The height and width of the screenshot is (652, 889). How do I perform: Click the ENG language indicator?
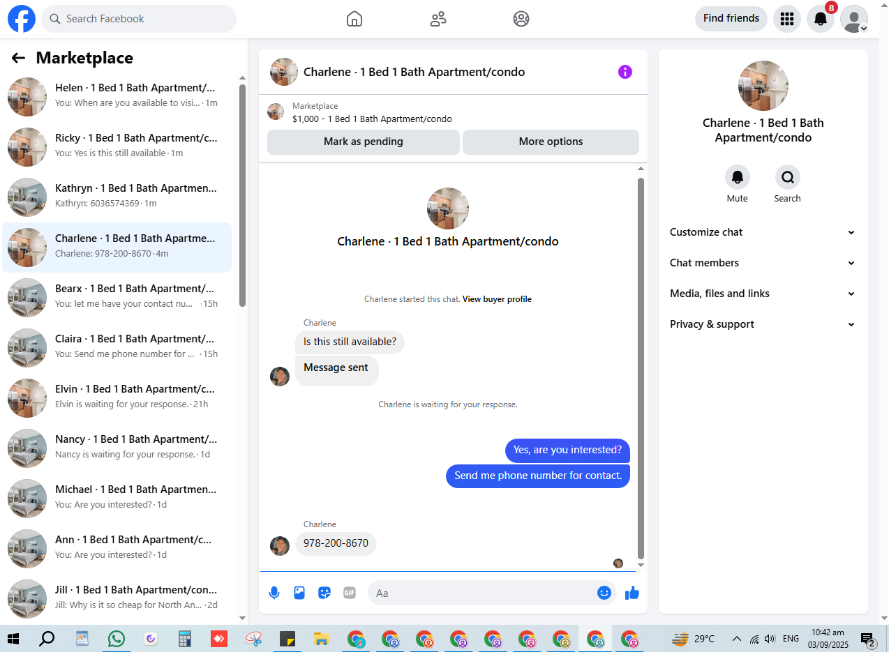791,639
